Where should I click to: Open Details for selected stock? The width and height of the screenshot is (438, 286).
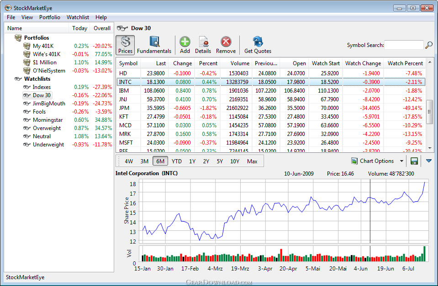(203, 45)
